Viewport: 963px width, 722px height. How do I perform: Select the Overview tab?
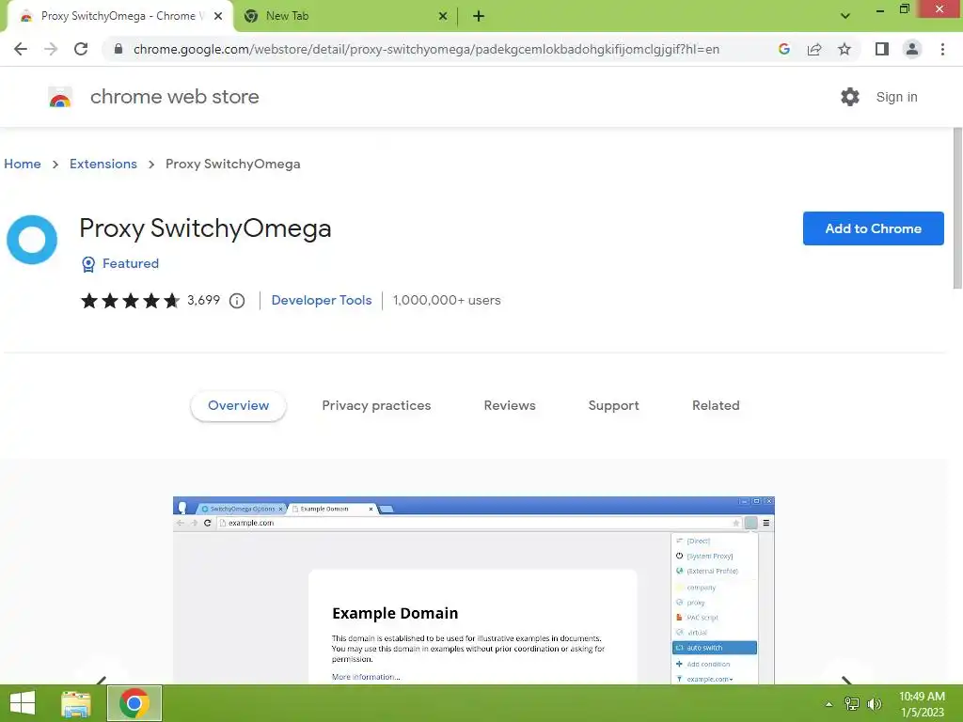pos(238,406)
